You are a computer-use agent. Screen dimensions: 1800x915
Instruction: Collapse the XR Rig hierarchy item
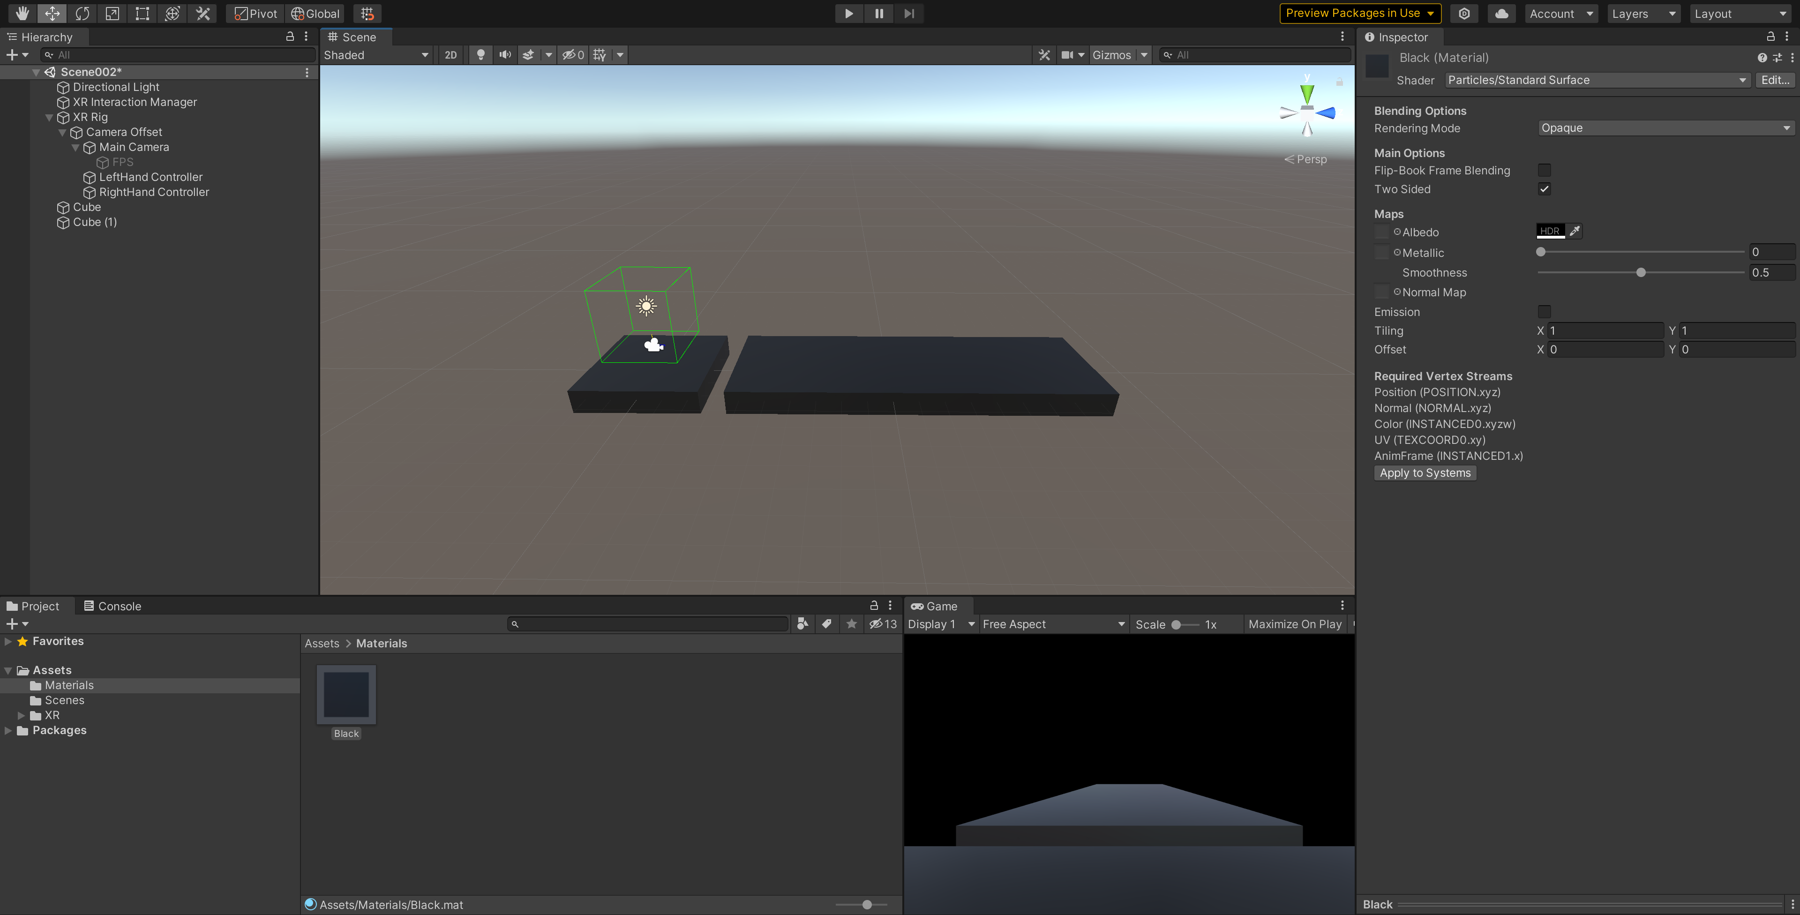pyautogui.click(x=50, y=118)
